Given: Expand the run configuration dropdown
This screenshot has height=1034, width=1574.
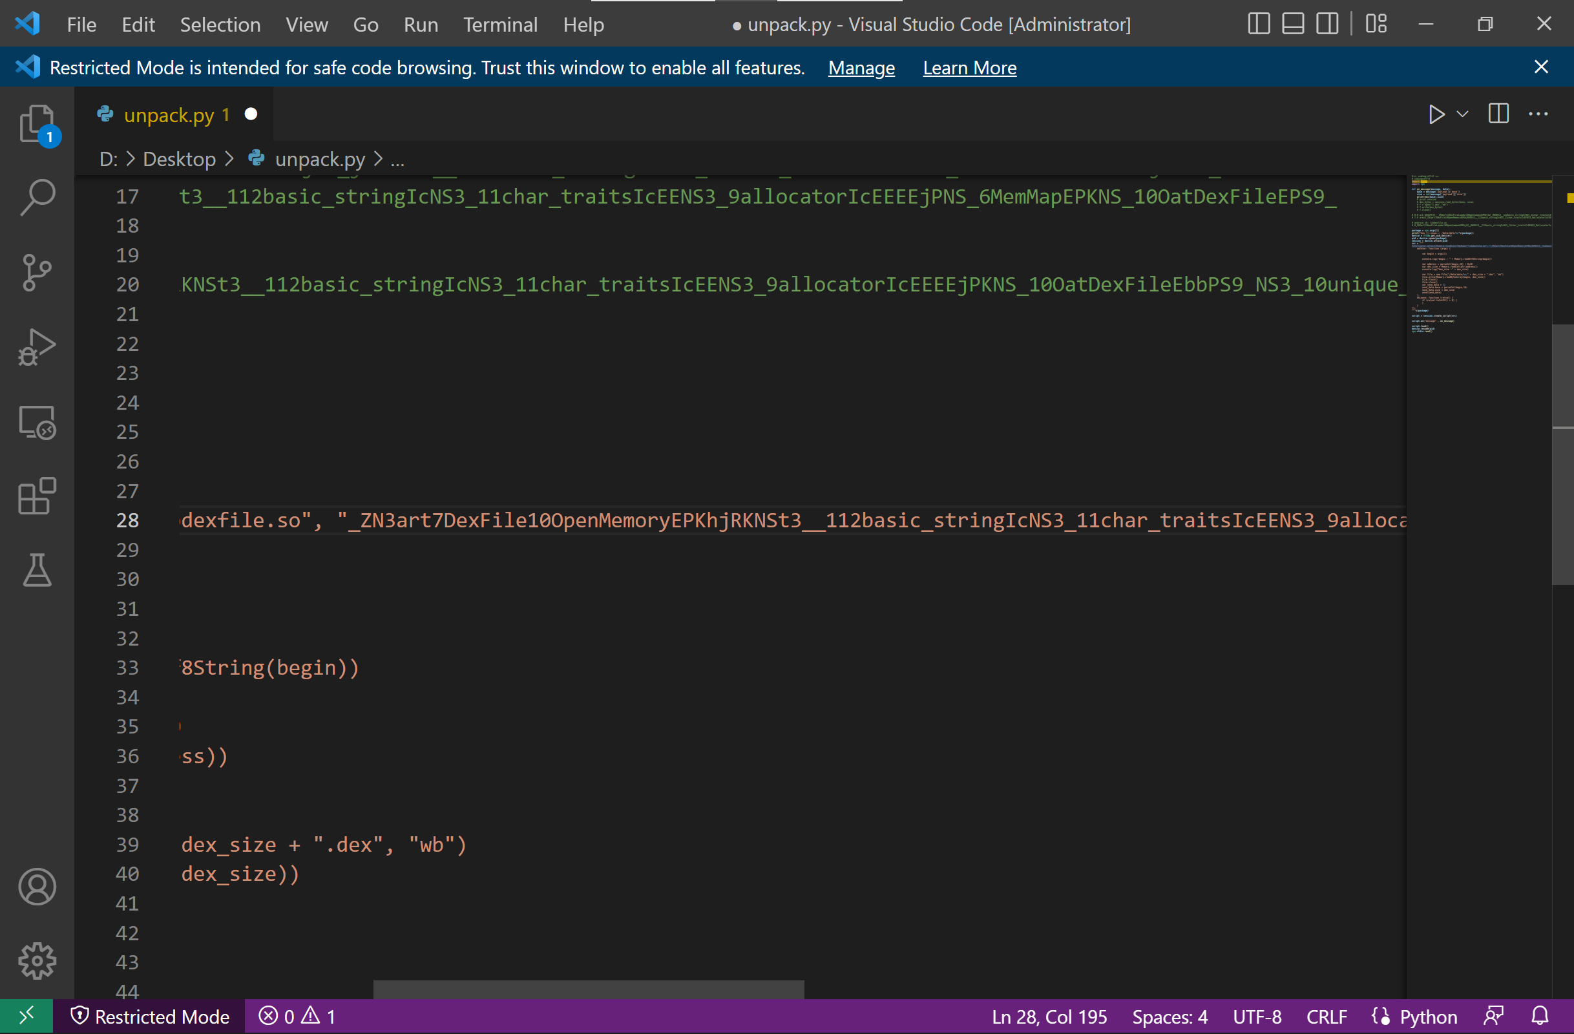Looking at the screenshot, I should (x=1461, y=114).
